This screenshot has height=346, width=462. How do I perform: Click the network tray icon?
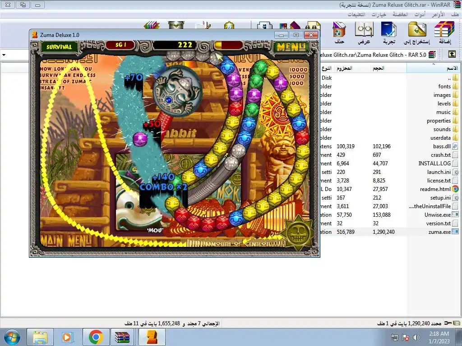point(394,337)
